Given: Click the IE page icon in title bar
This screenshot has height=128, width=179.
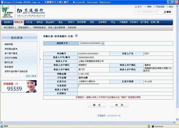Looking at the screenshot, I should (2, 2).
